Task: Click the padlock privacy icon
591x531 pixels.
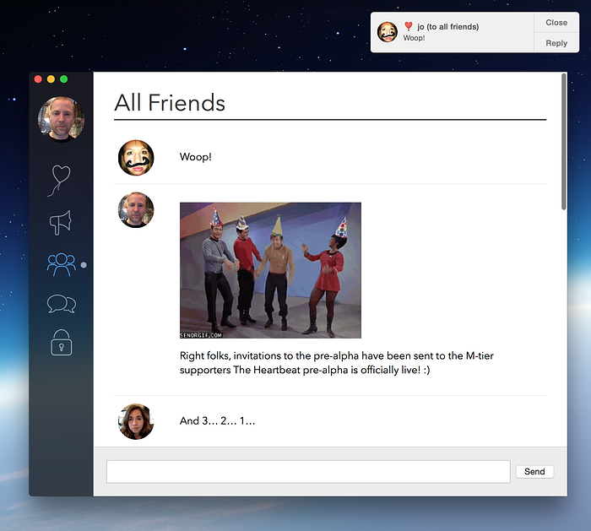Action: [x=61, y=342]
